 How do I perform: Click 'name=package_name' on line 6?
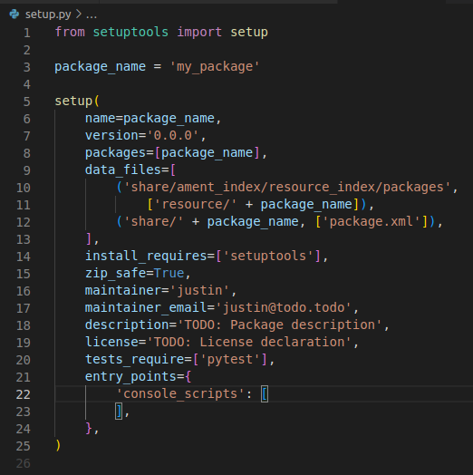point(150,119)
